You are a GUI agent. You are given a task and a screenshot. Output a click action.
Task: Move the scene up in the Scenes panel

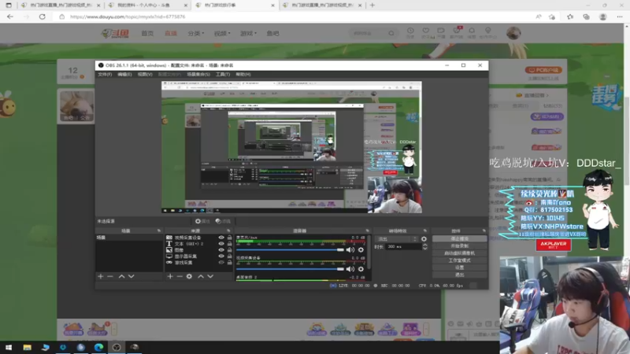(x=121, y=277)
